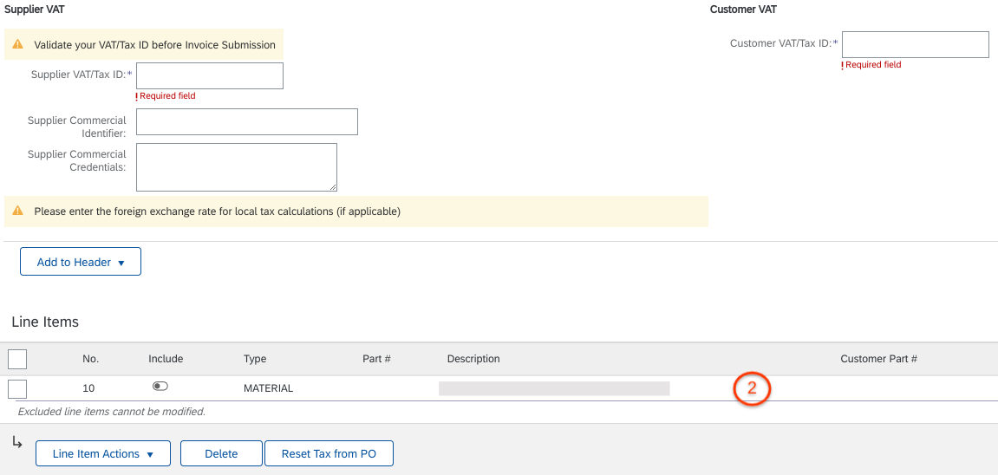Click the foreign exchange rate warning icon
Image resolution: width=998 pixels, height=475 pixels.
pyautogui.click(x=18, y=211)
